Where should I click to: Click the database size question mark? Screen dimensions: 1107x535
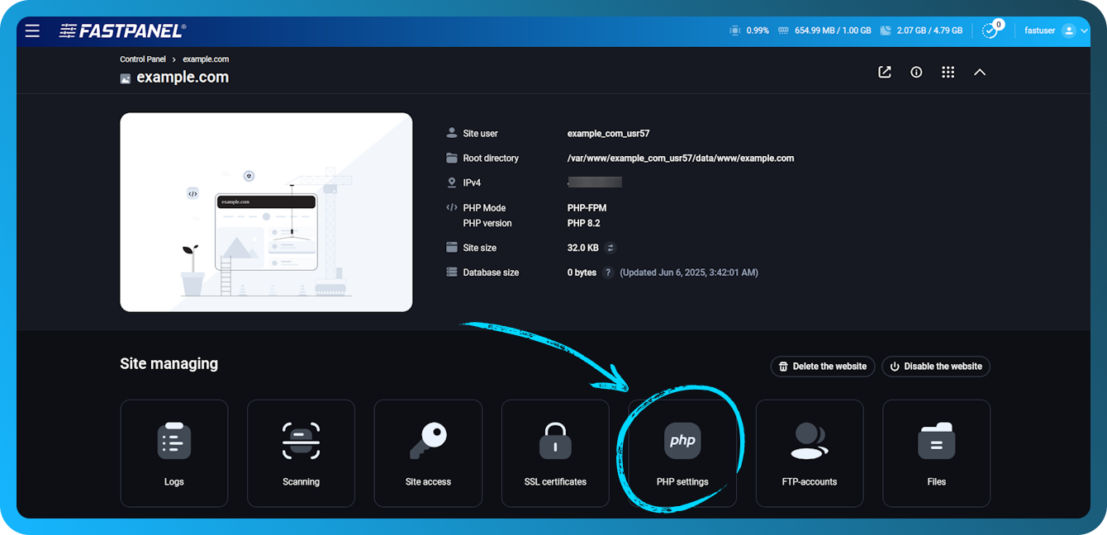[607, 272]
